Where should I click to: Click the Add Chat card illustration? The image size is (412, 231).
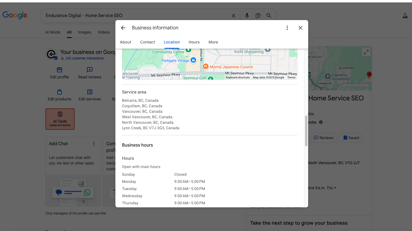pos(73,190)
